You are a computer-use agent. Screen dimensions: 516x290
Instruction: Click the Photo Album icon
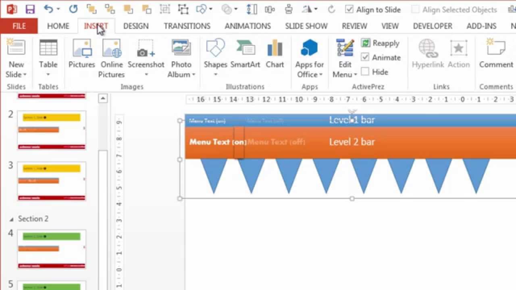click(181, 48)
